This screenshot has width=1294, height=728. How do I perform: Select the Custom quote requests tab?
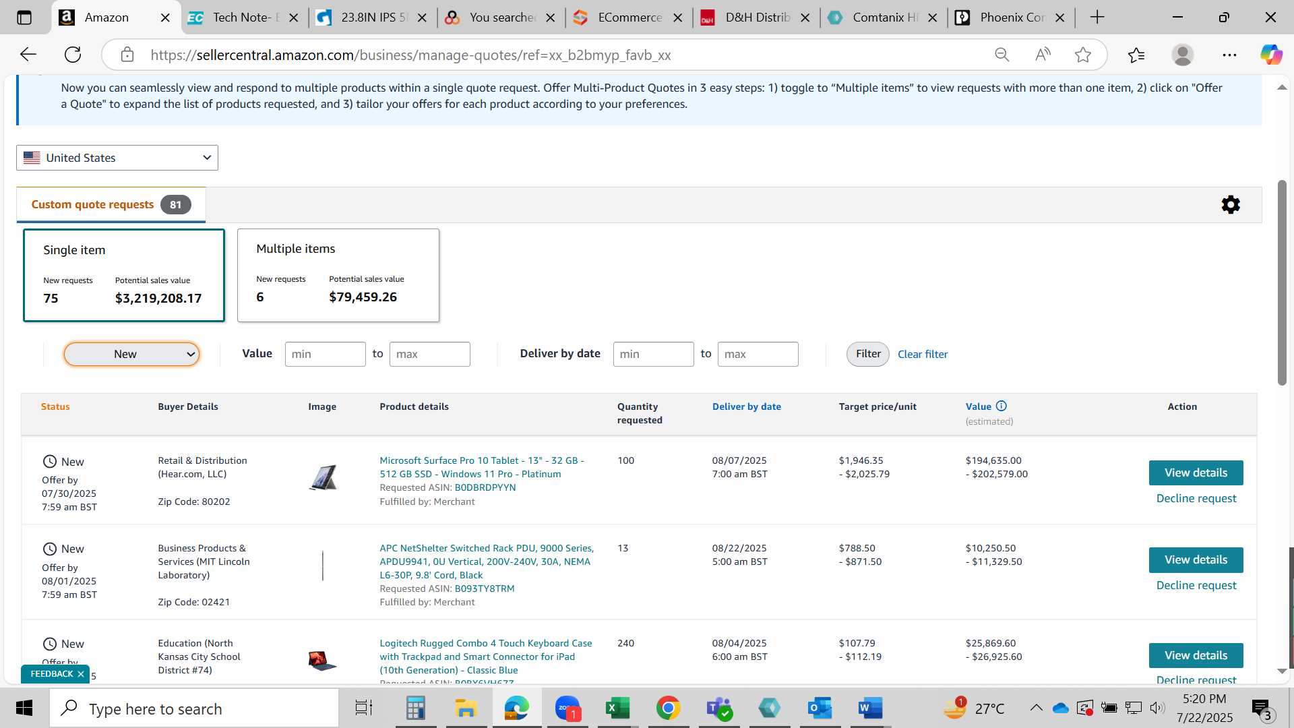pos(111,205)
